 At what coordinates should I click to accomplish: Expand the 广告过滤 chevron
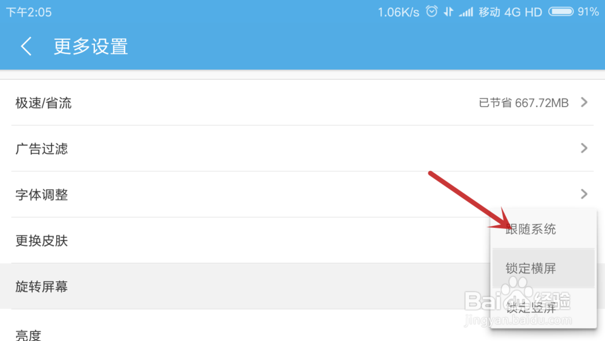[584, 148]
